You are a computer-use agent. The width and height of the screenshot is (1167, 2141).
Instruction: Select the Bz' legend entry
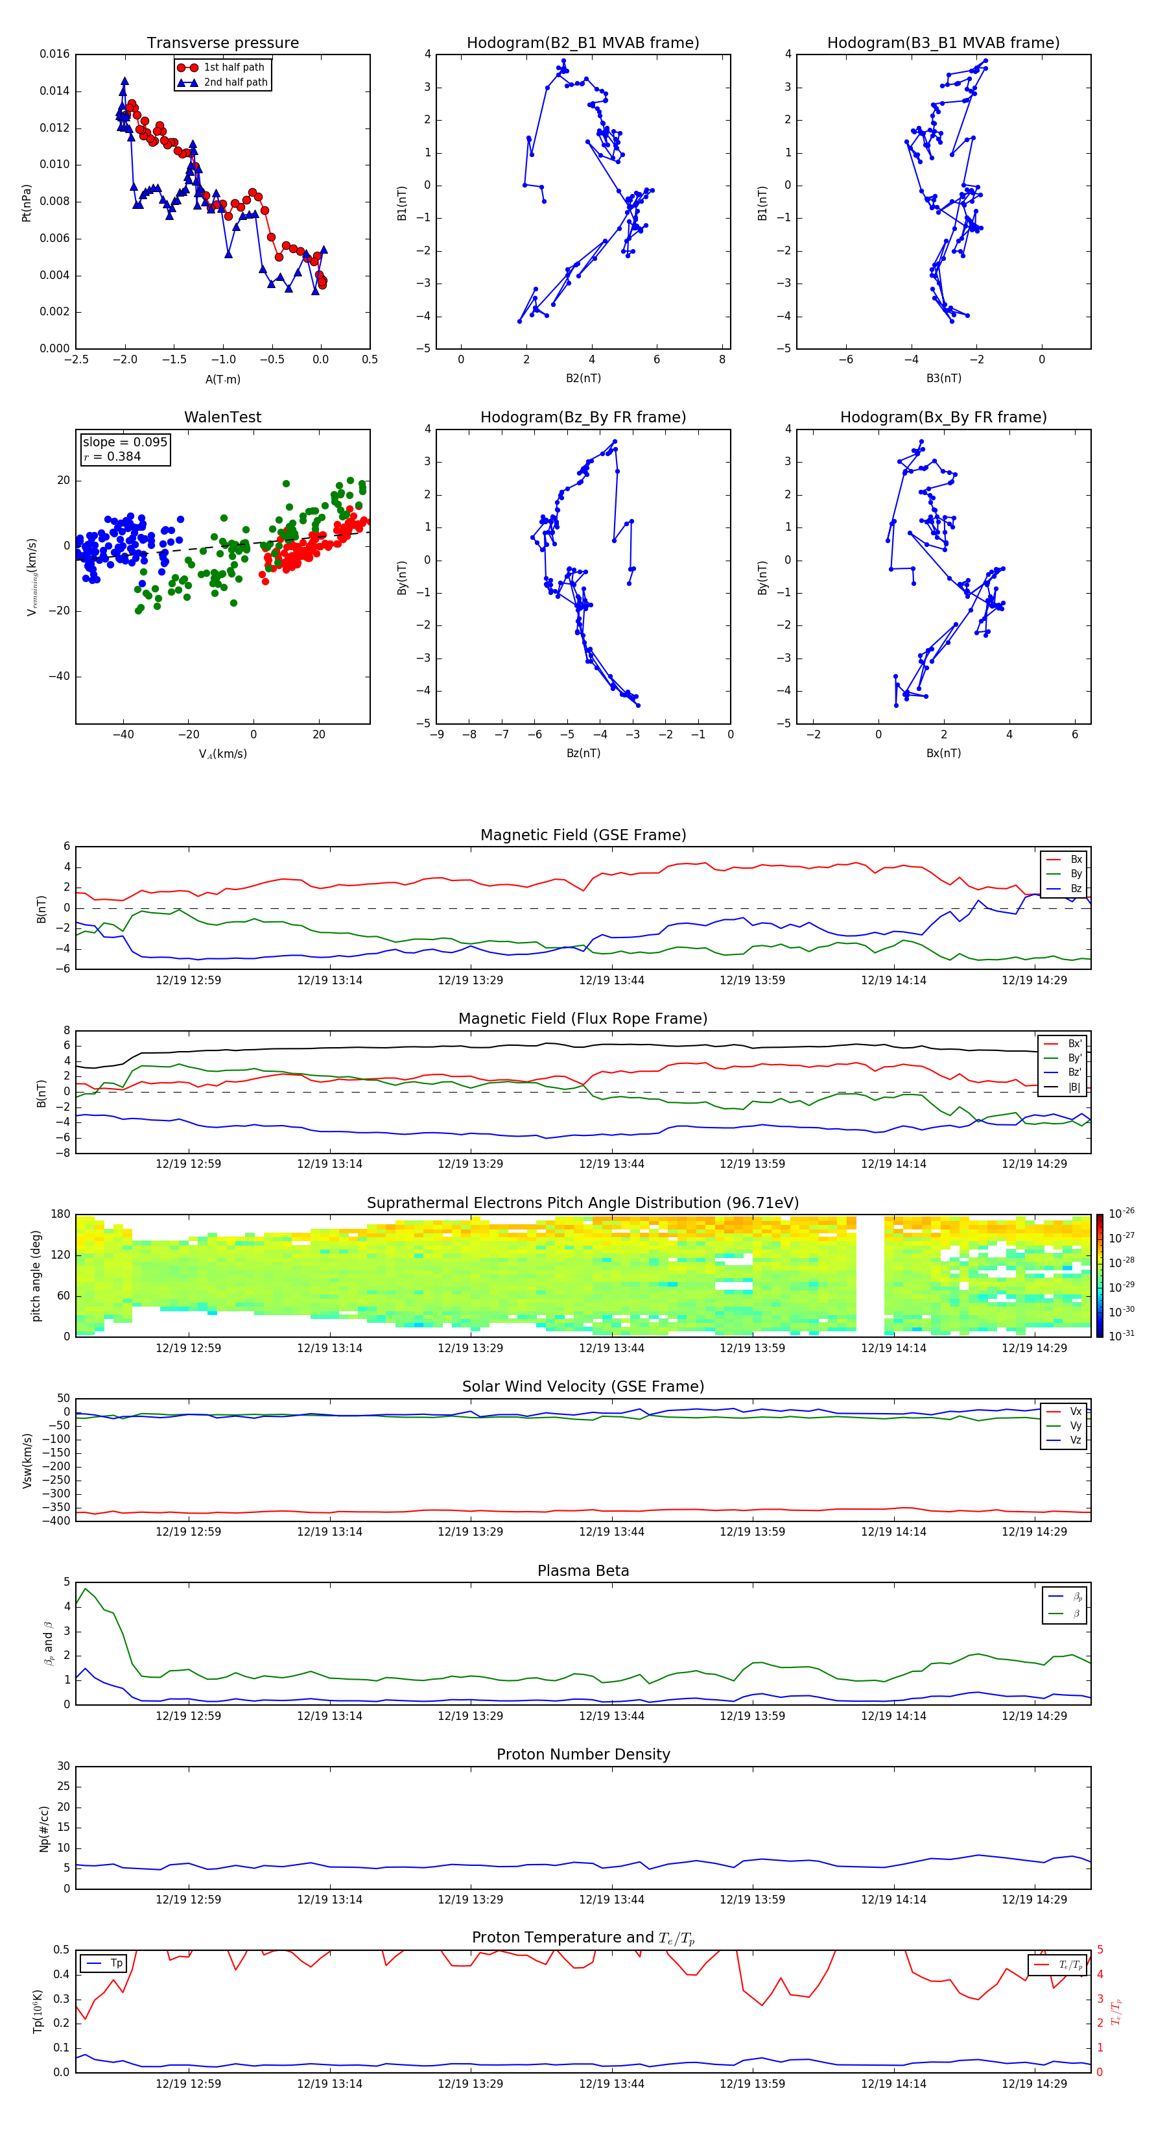[x=1063, y=1072]
